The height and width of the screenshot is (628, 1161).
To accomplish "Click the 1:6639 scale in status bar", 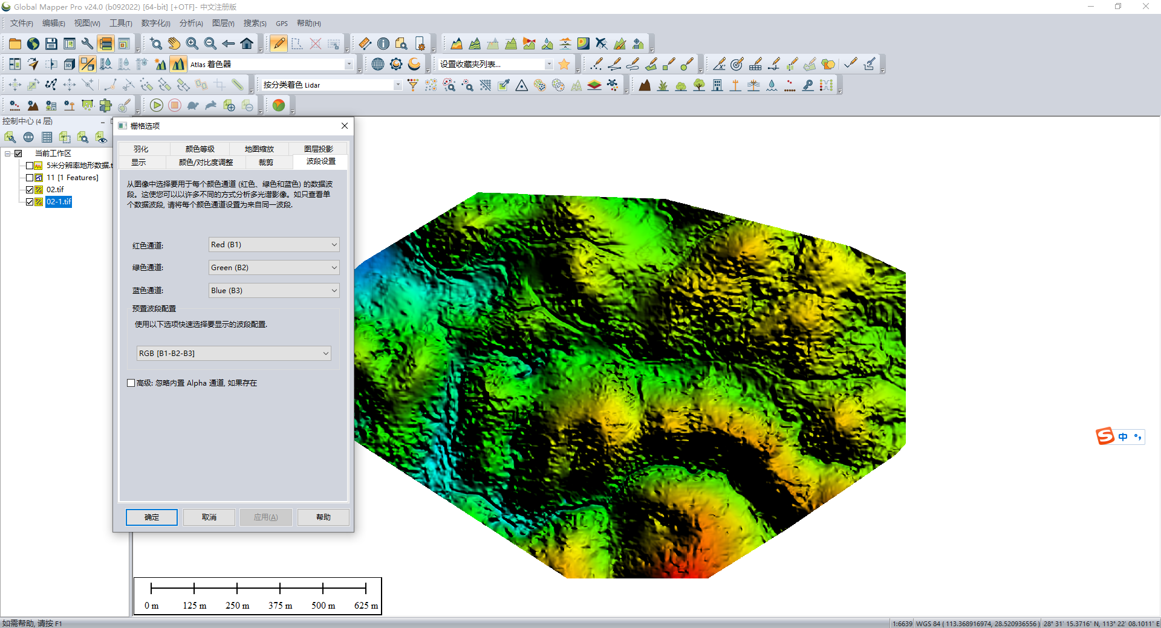I will point(902,623).
